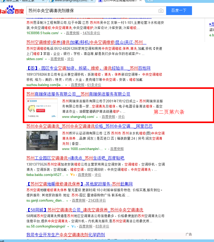Image resolution: width=214 pixels, height=242 pixels.
Task: Open the 苏州空调地暖维修清洗保养 赶集网 result
Action: [x=79, y=184]
